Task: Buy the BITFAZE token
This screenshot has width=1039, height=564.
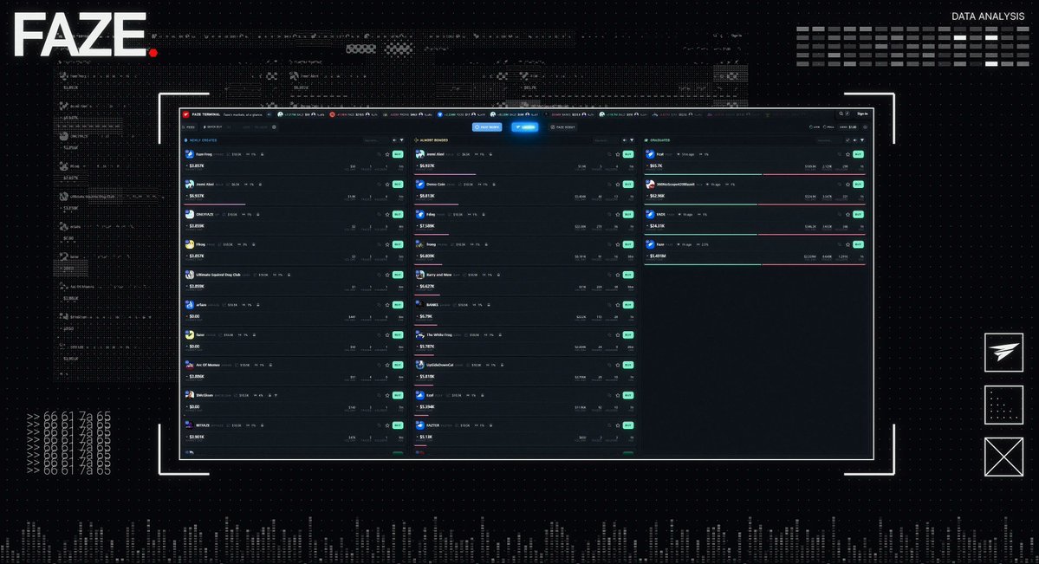Action: click(x=398, y=425)
